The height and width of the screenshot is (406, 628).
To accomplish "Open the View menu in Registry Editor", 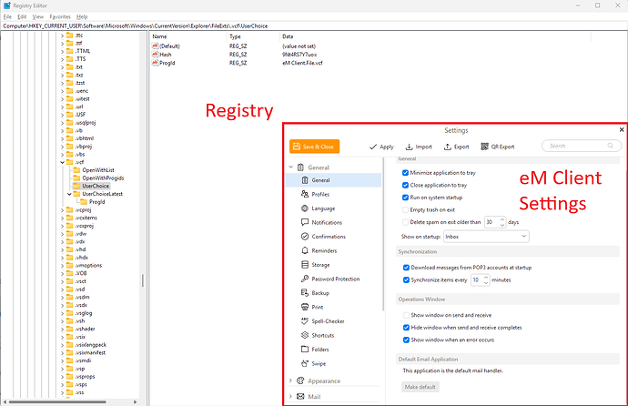I will coord(37,16).
